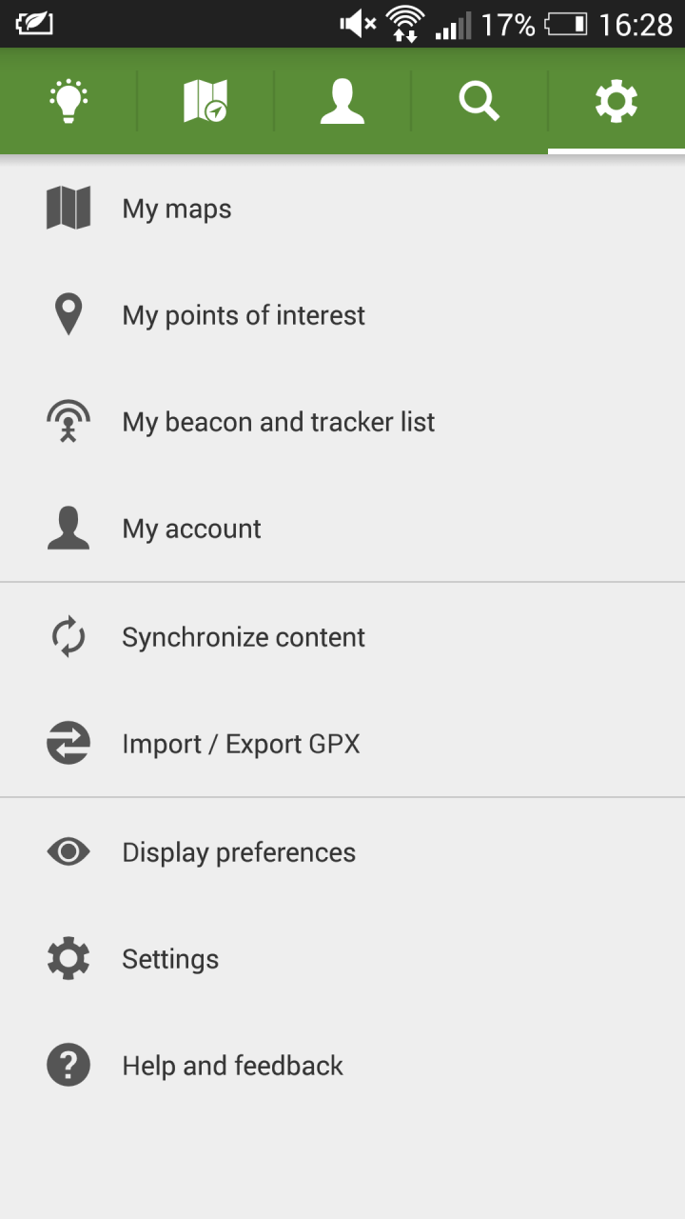Screen dimensions: 685x1219
Task: Open the lightbulb tips tab
Action: [x=68, y=101]
